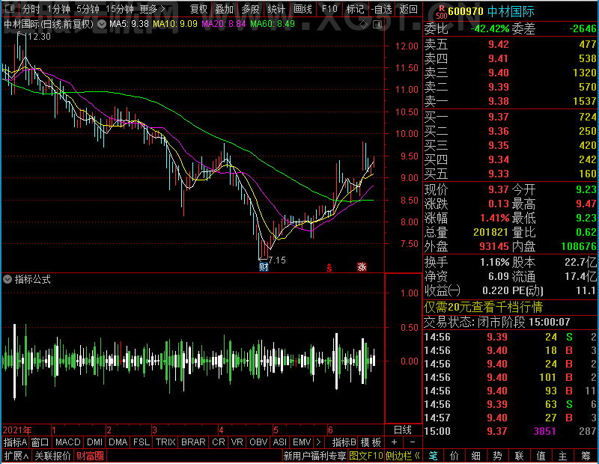Select the 笔 tick tab
The image size is (599, 464).
pos(433,456)
